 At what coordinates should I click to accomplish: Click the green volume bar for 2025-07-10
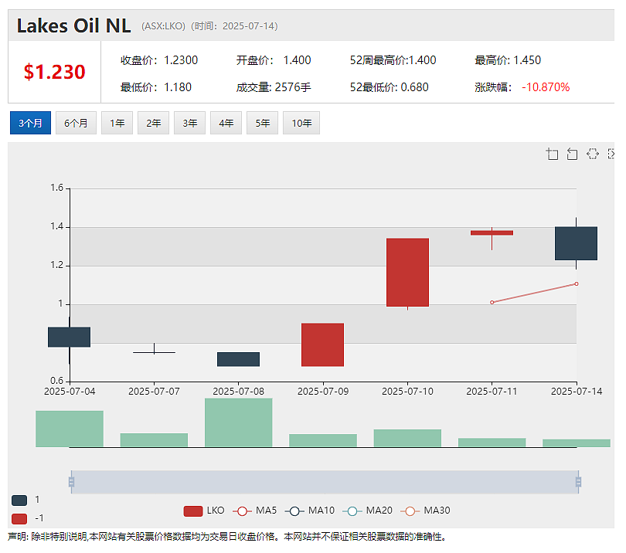407,438
